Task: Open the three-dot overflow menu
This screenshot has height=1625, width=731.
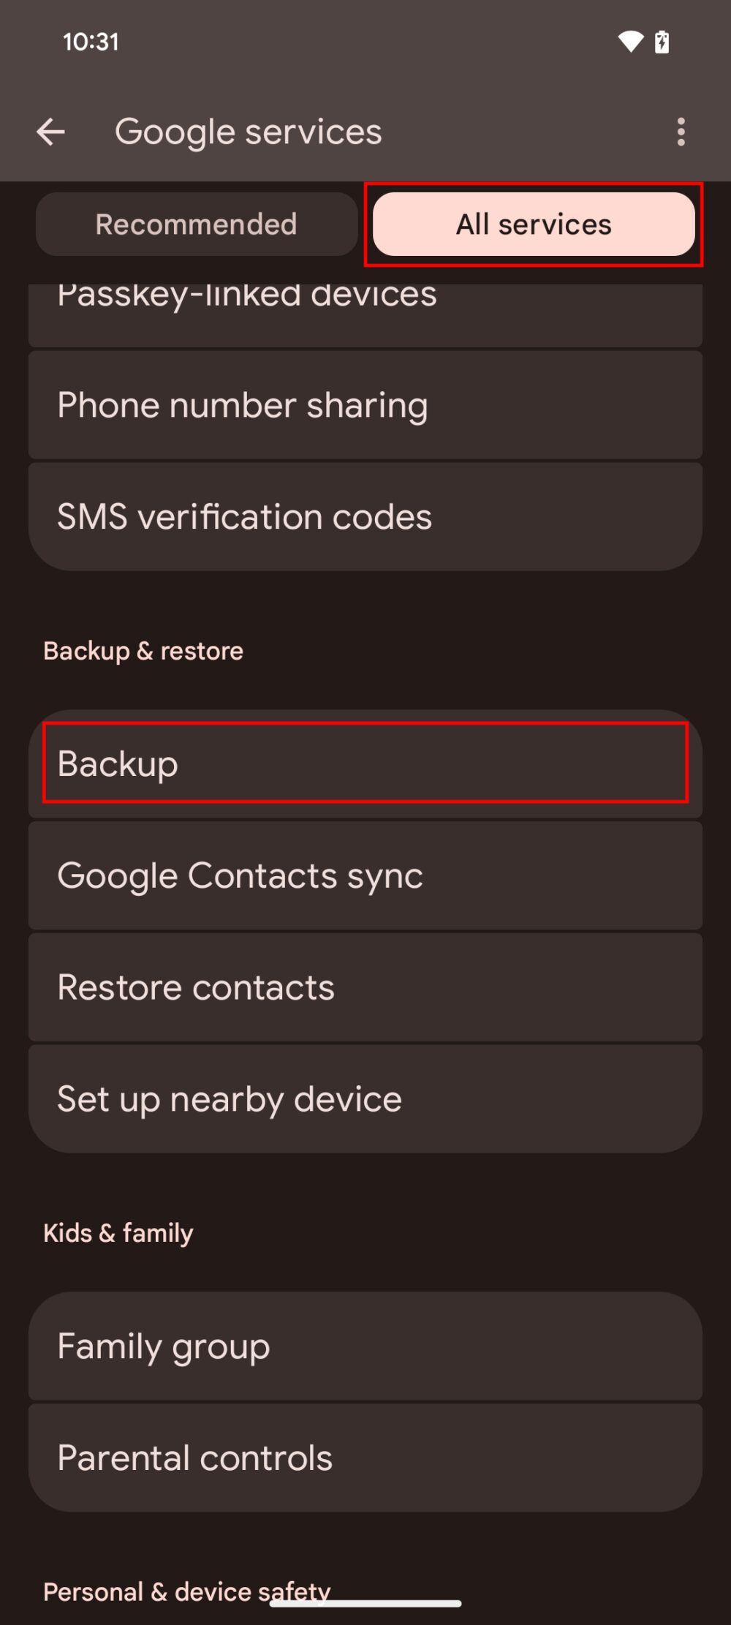Action: [x=681, y=132]
